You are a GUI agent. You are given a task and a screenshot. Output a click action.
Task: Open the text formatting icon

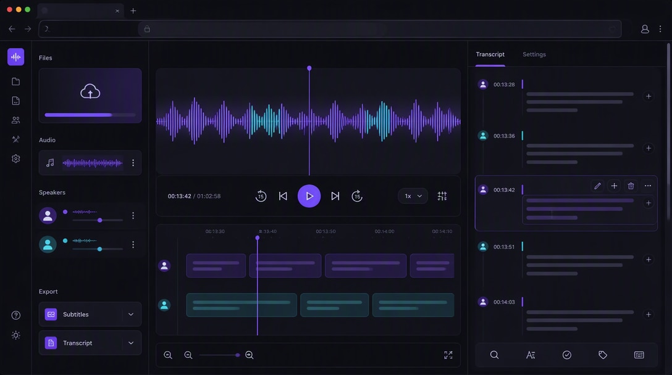[x=531, y=355]
